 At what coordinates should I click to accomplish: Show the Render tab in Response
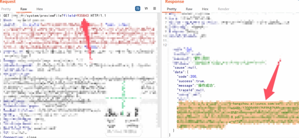[x=224, y=9]
